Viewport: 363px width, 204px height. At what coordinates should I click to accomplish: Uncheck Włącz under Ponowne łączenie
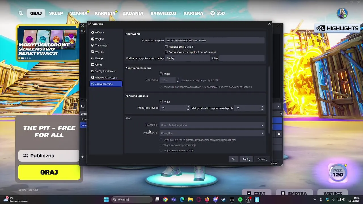coord(161,101)
